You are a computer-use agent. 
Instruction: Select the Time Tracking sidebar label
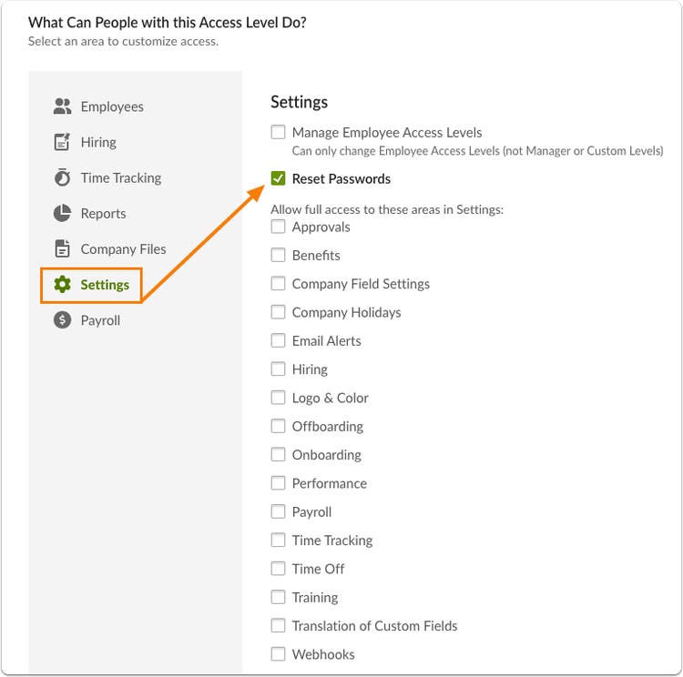(x=121, y=177)
